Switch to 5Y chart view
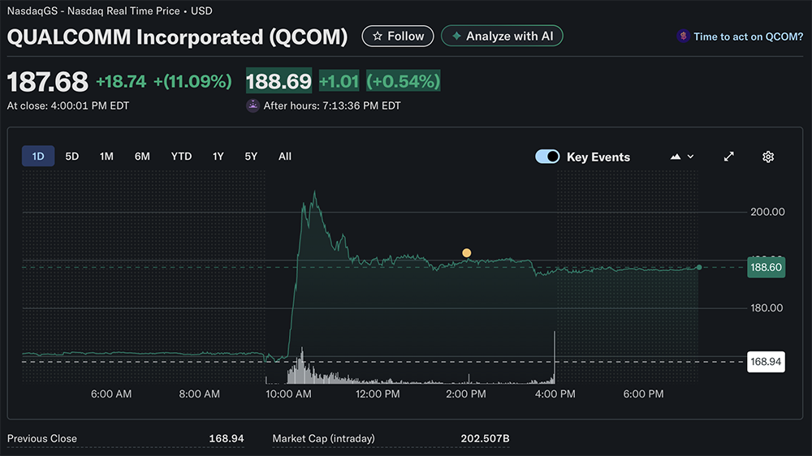The width and height of the screenshot is (812, 456). pyautogui.click(x=251, y=156)
